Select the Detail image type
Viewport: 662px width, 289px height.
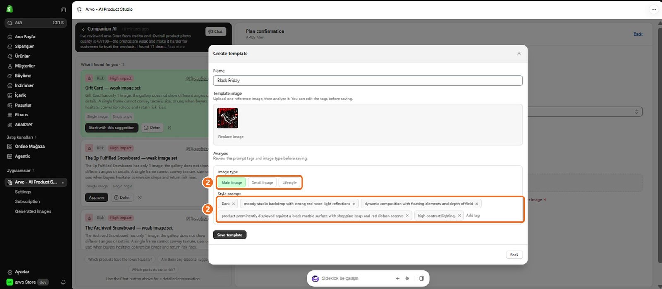262,183
